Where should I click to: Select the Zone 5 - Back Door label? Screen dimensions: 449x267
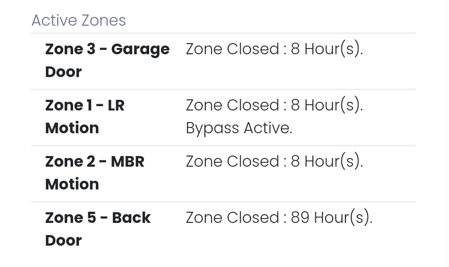(98, 229)
